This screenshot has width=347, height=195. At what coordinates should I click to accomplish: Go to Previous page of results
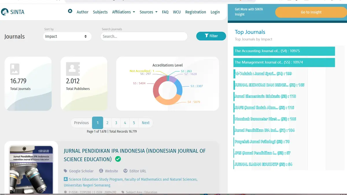click(81, 123)
